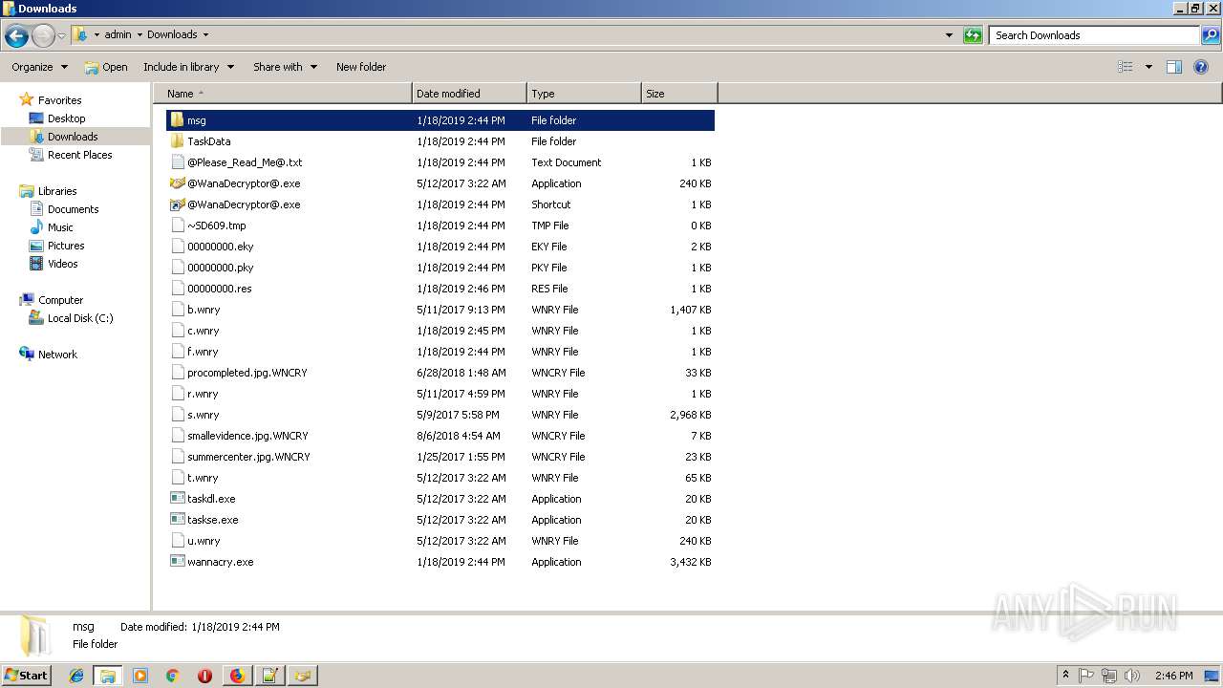The image size is (1223, 688).
Task: Click the admin breadcrumb segment
Action: tap(118, 34)
